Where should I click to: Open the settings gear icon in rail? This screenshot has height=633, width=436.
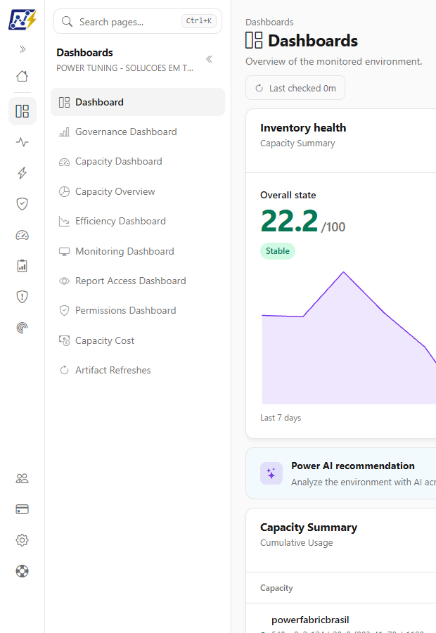pyautogui.click(x=23, y=540)
